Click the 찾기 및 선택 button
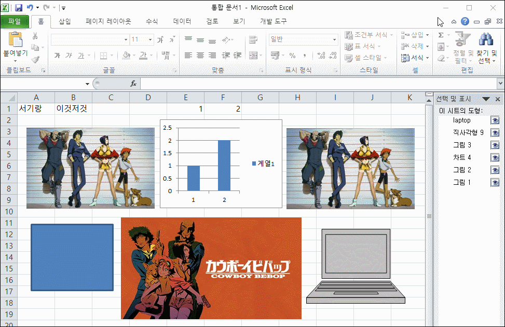The width and height of the screenshot is (505, 327). (487, 48)
